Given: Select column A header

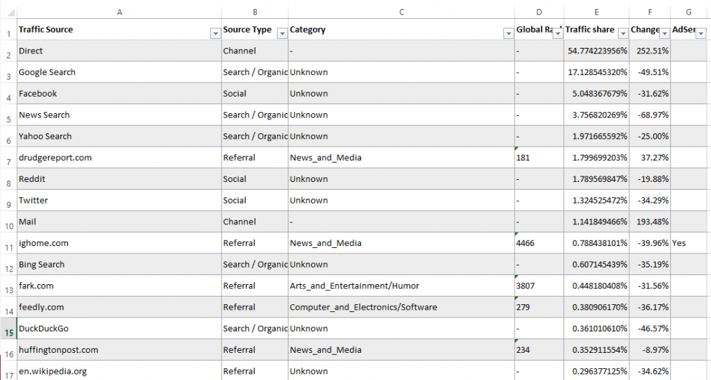Looking at the screenshot, I should click(119, 13).
